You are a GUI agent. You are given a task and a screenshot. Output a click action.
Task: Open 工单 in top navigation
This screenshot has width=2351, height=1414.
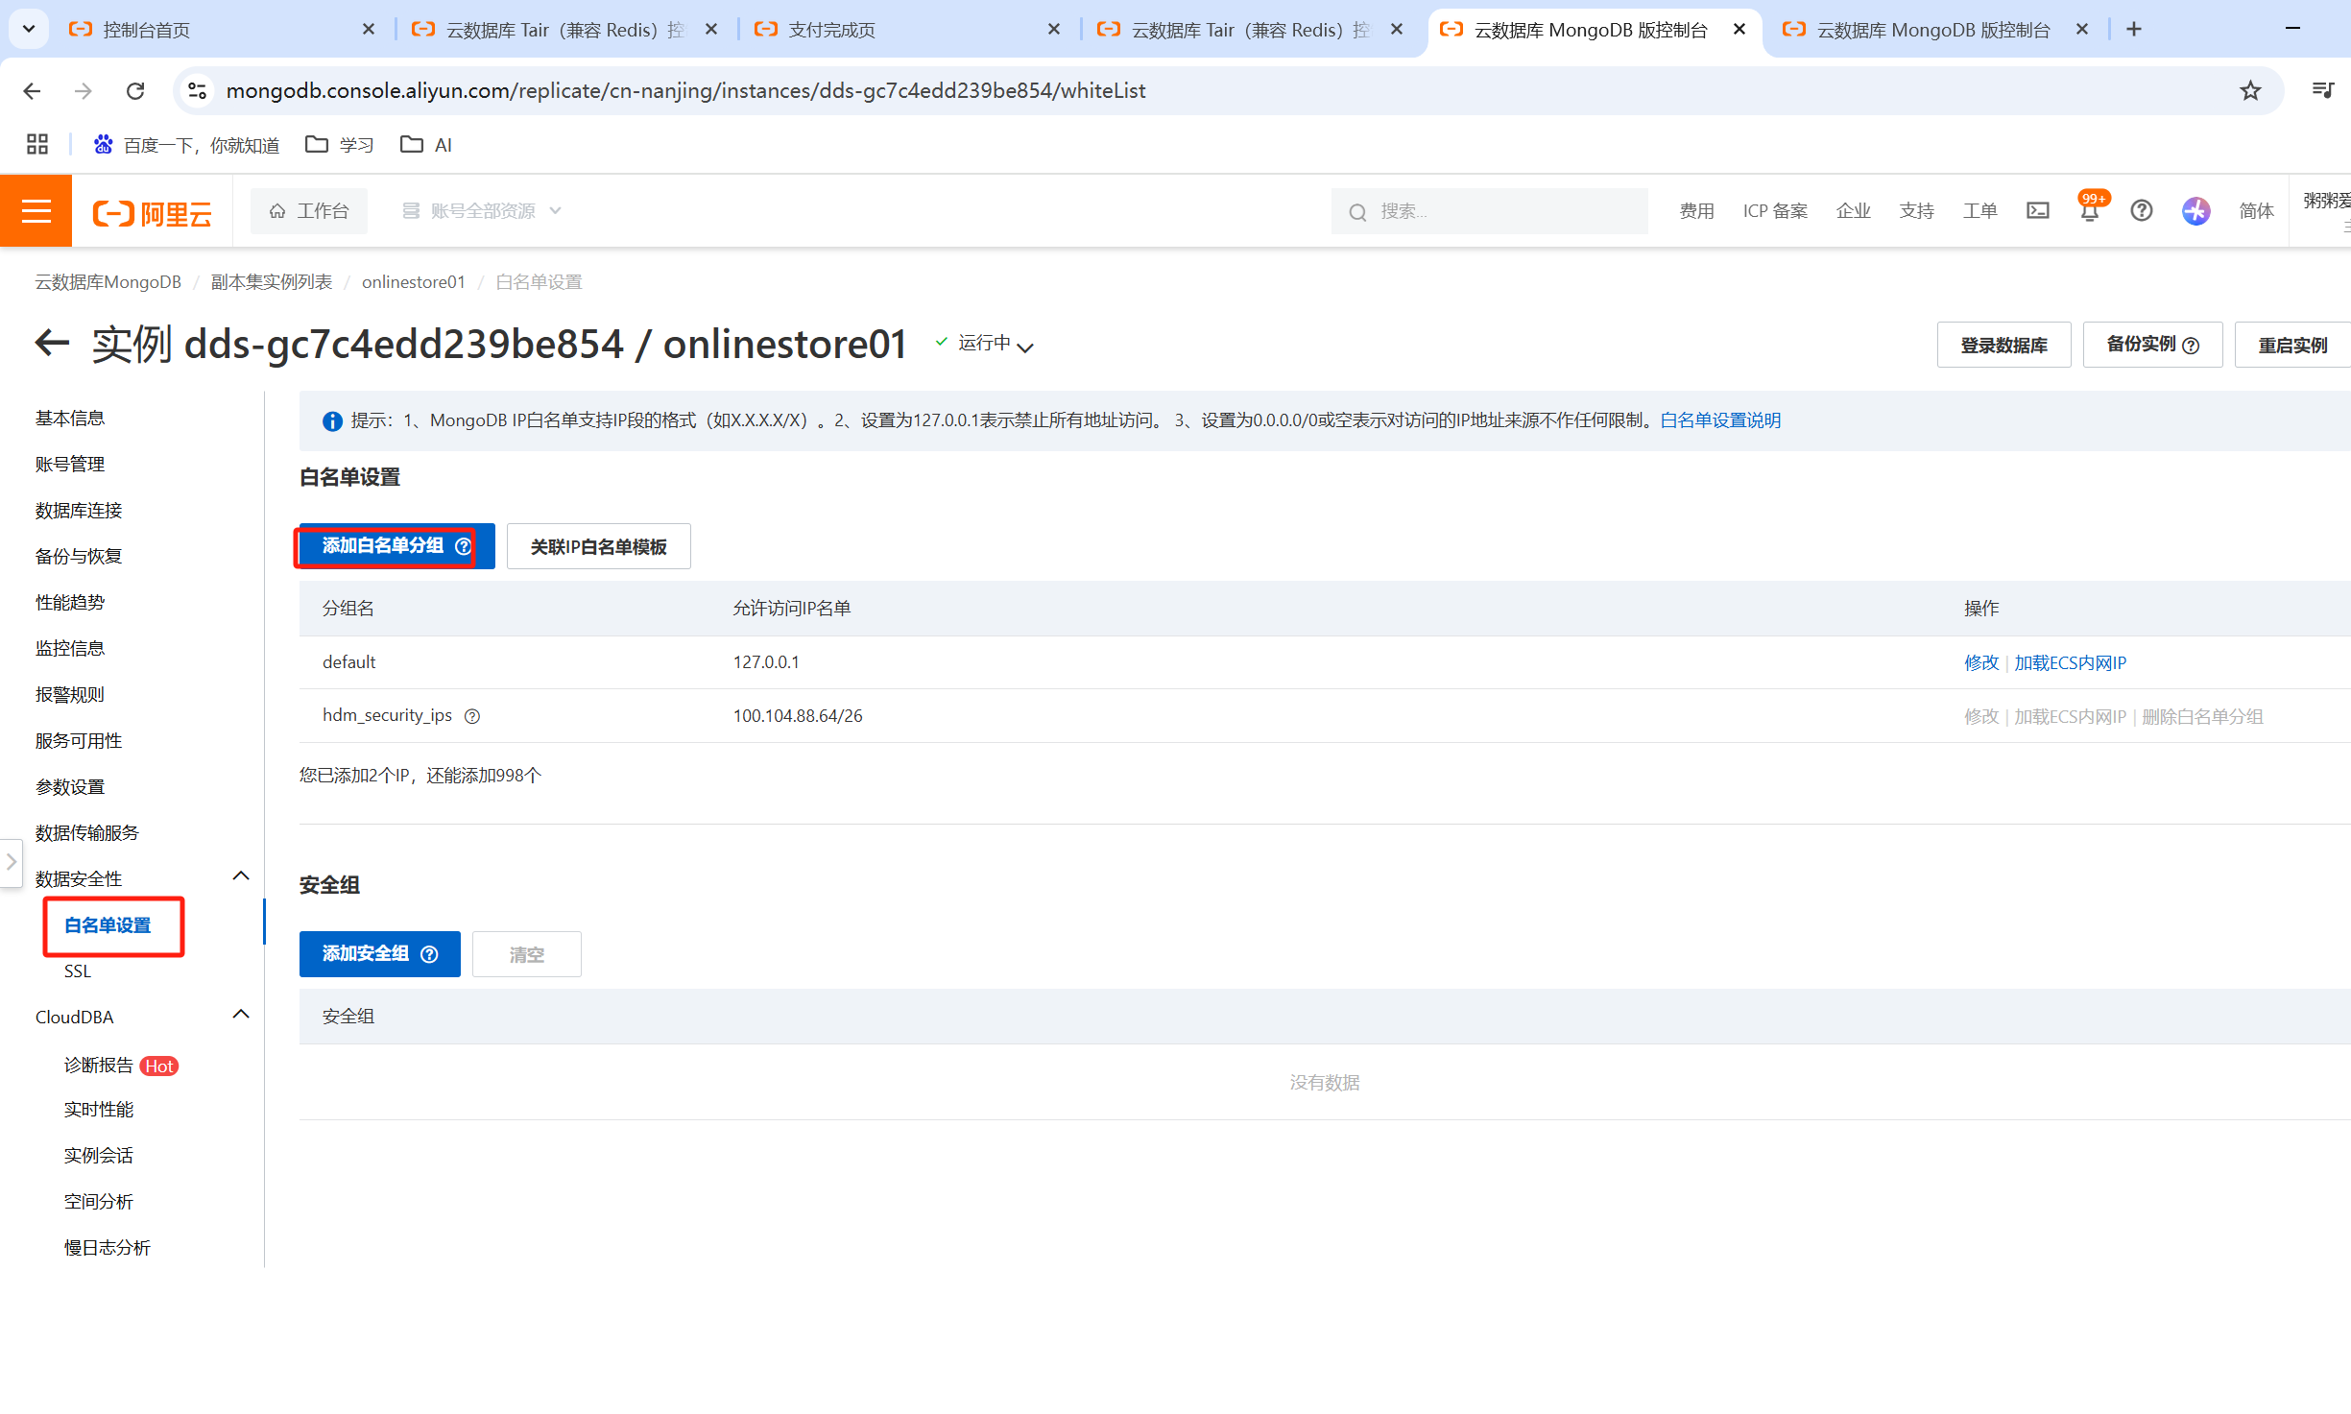coord(1979,210)
